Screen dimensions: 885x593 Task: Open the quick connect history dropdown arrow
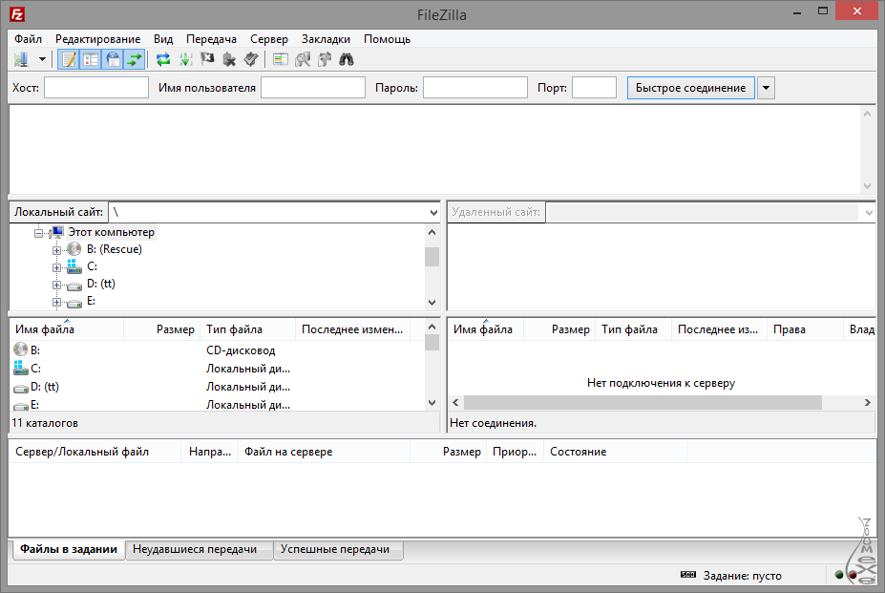766,88
